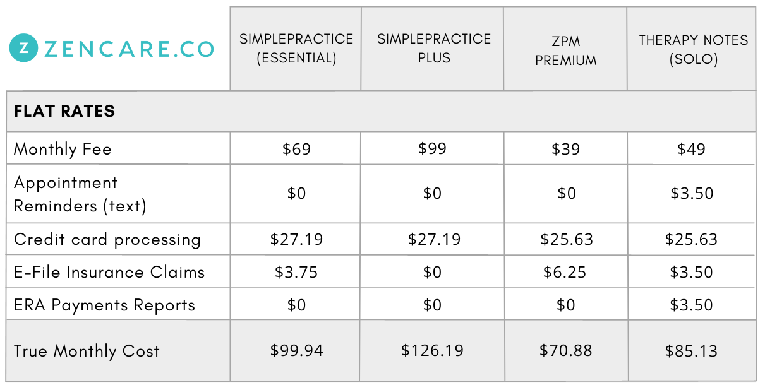The height and width of the screenshot is (390, 765).
Task: Select the $70.88 true monthly cost cell
Action: pyautogui.click(x=565, y=351)
